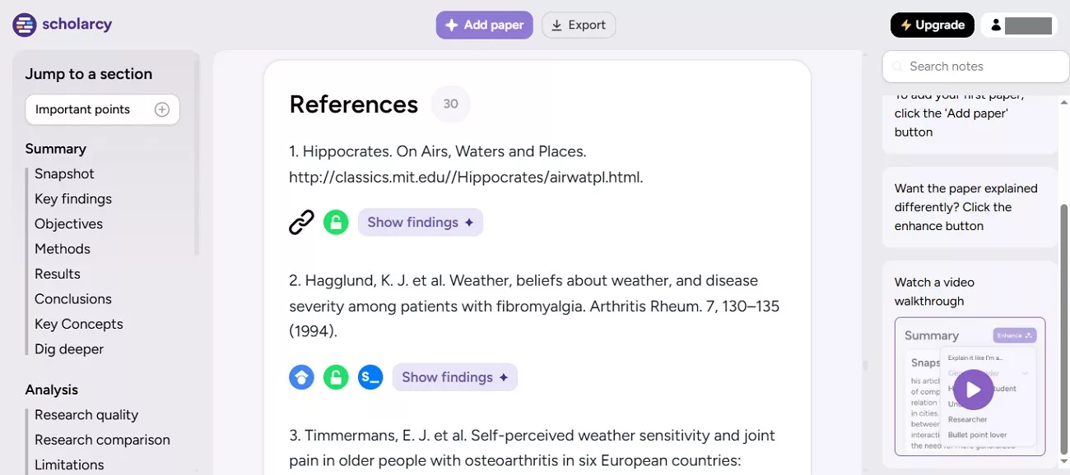Open Sci-Hub for the Hagglund reference

(x=370, y=377)
